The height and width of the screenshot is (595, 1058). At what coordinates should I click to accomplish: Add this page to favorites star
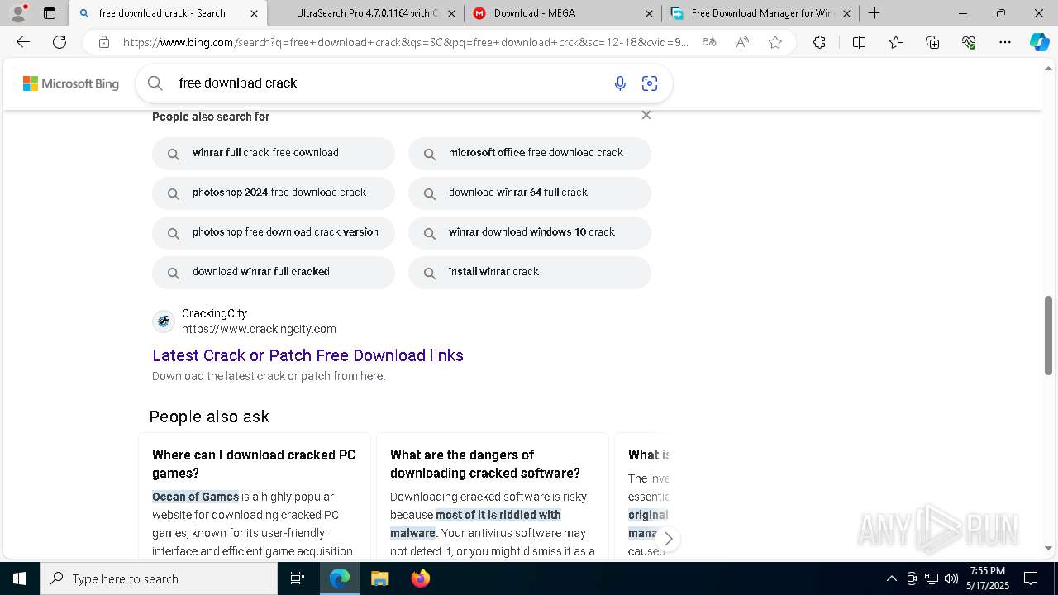pos(775,42)
